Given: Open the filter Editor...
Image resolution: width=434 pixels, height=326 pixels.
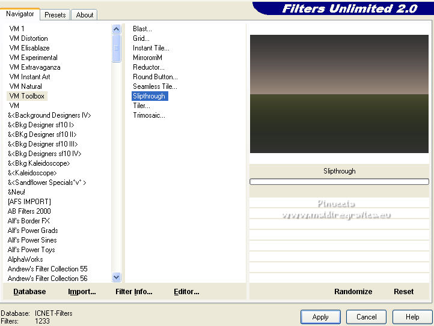Looking at the screenshot, I should click(186, 292).
